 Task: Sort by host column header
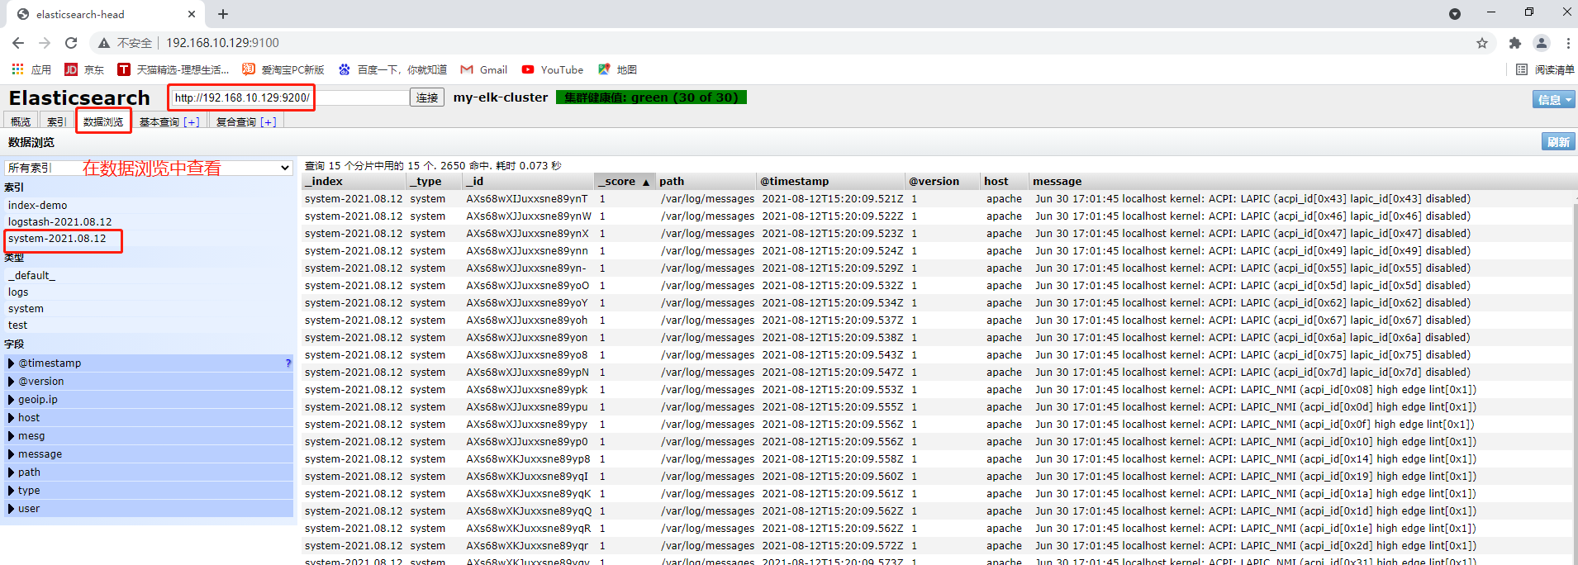pyautogui.click(x=1004, y=181)
